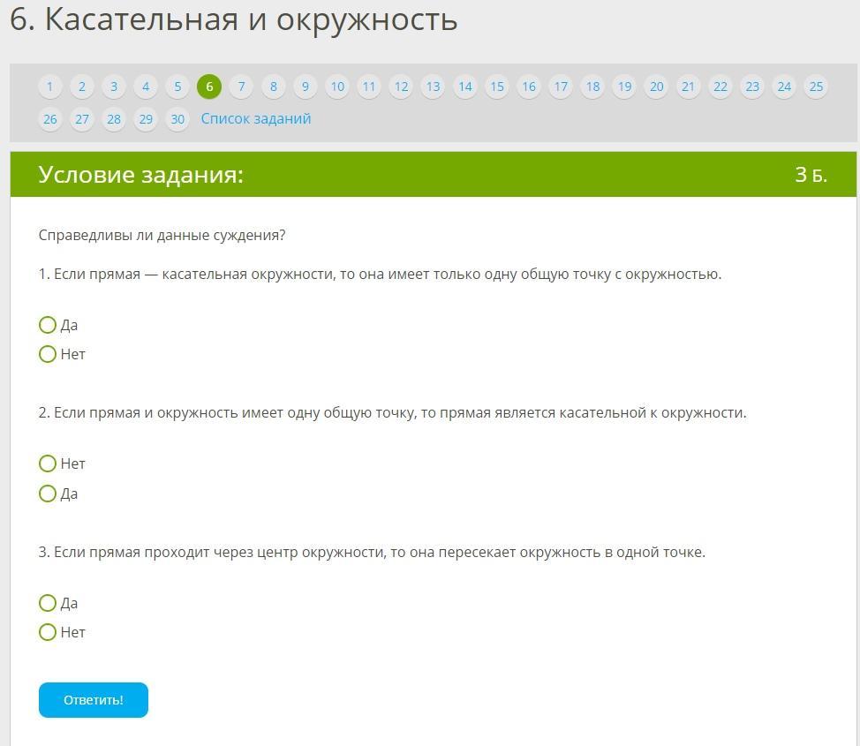
Task: Navigate to task number 17
Action: 561,87
